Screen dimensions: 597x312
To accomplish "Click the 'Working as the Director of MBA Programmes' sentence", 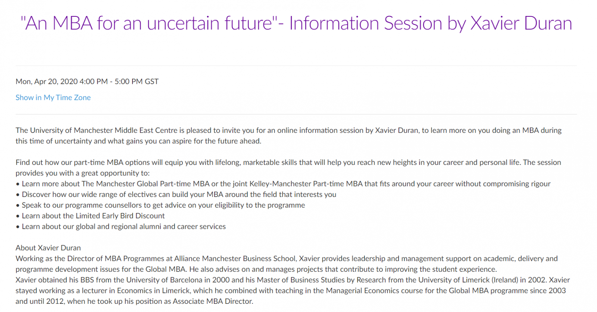I will [287, 264].
